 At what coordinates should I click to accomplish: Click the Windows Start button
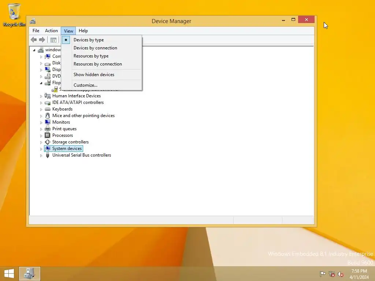(x=9, y=274)
